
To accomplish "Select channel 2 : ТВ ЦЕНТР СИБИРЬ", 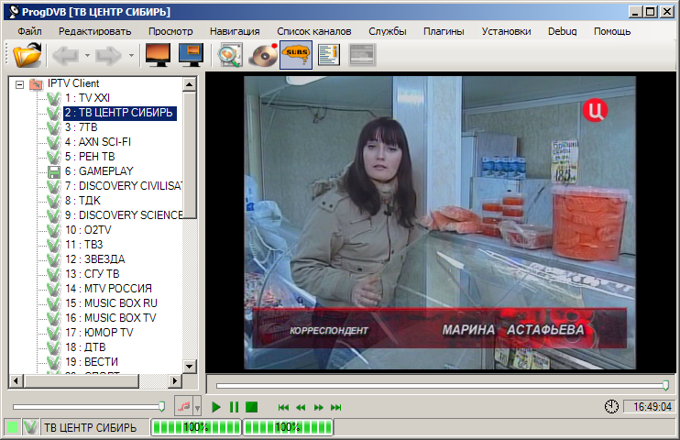I will [120, 113].
